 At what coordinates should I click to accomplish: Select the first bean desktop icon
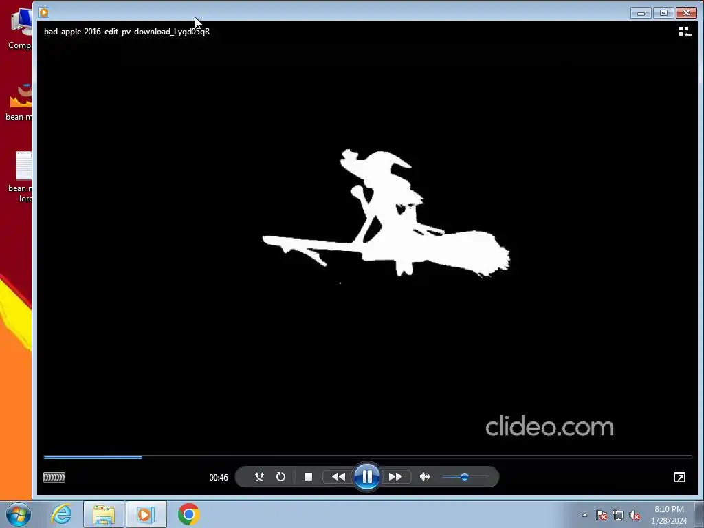coord(19,102)
